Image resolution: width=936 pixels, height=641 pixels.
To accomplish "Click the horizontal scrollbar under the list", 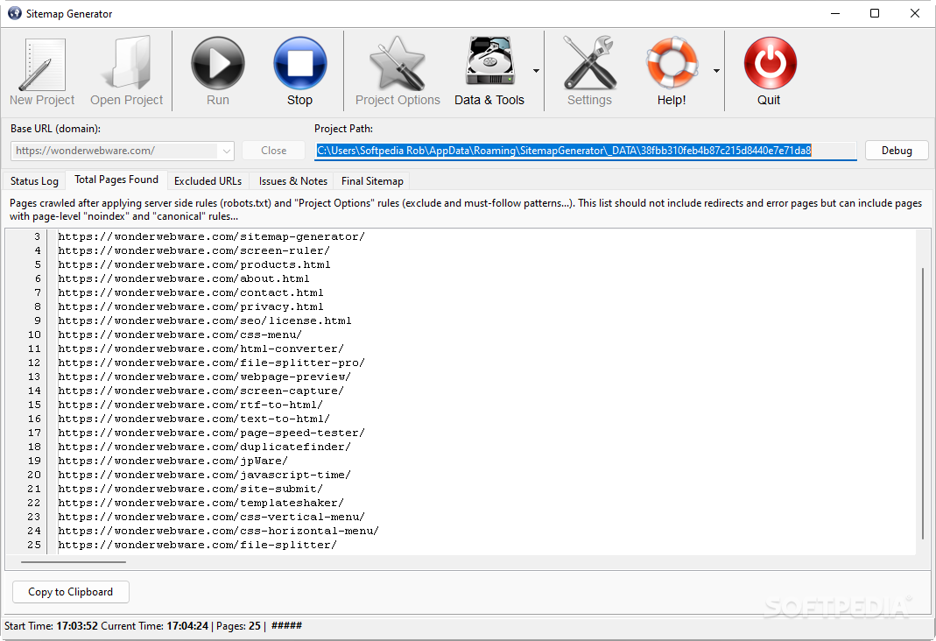I will coord(74,561).
